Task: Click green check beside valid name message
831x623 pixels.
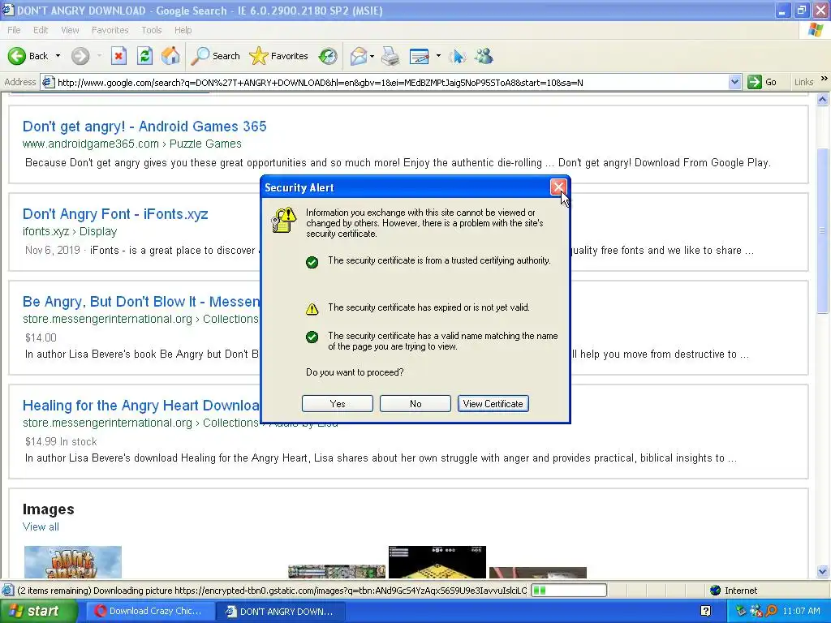Action: click(312, 337)
